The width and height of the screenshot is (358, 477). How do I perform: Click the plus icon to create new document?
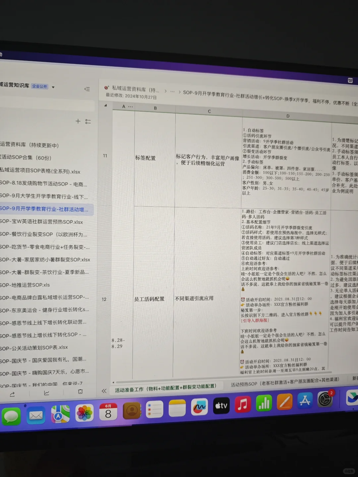78,121
